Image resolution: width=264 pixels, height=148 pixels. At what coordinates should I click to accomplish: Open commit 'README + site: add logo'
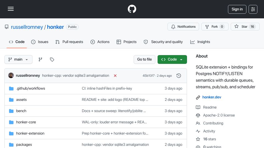tap(115, 100)
